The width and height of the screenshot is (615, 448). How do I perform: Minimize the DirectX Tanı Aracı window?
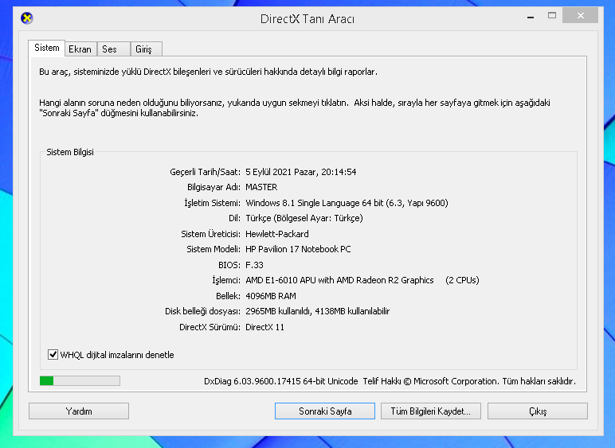click(x=531, y=16)
